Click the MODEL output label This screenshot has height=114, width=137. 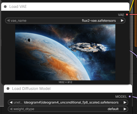click(x=121, y=97)
